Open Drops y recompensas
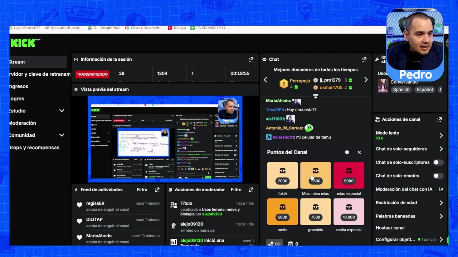The width and height of the screenshot is (458, 257). tap(34, 147)
